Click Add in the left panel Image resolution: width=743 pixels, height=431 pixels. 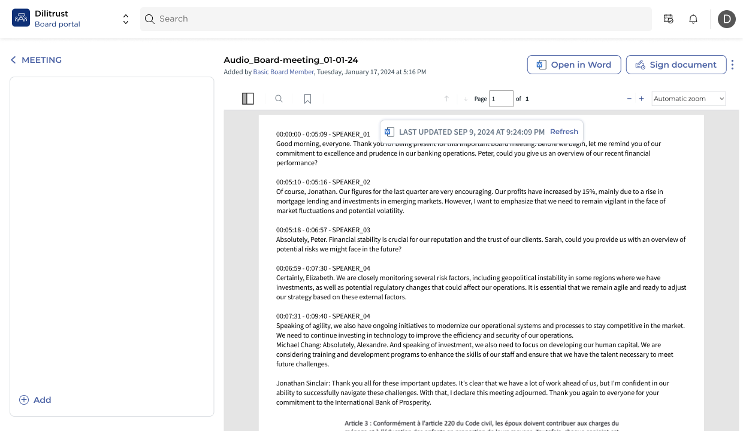(35, 400)
